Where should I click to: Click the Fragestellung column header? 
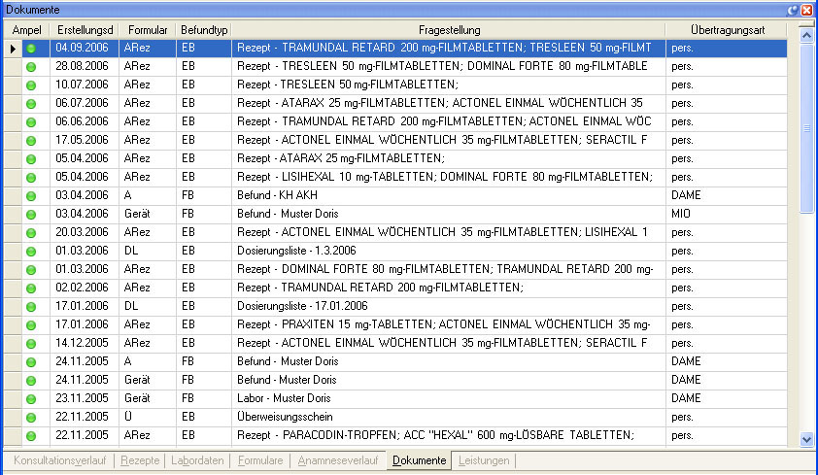tap(448, 30)
